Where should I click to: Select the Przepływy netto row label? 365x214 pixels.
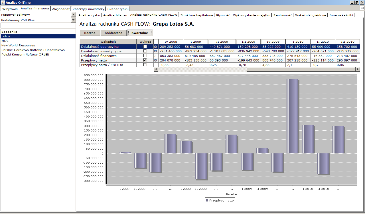click(108, 60)
